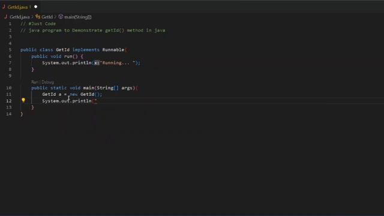The width and height of the screenshot is (384, 216).
Task: Click the 'main' method name on line 10
Action: click(x=89, y=88)
